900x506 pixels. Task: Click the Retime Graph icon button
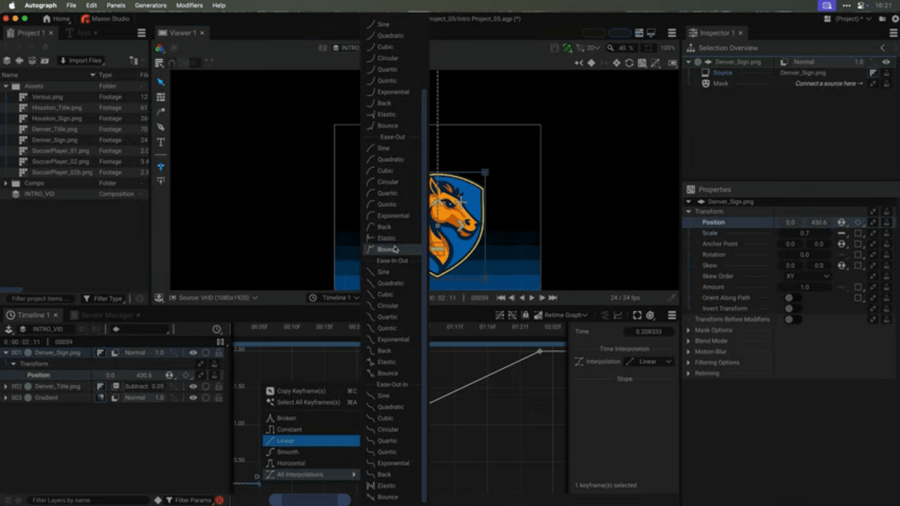click(x=537, y=316)
